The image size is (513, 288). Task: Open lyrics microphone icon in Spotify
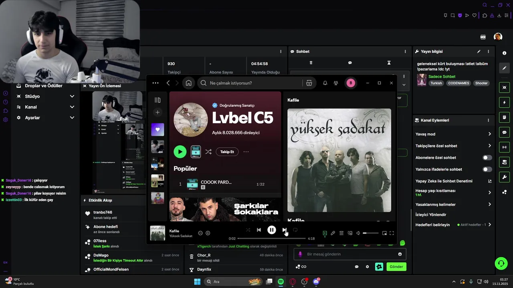[x=333, y=233]
